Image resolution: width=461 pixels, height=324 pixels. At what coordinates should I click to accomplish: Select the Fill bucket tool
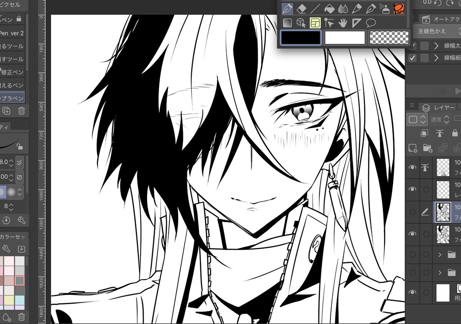[329, 8]
